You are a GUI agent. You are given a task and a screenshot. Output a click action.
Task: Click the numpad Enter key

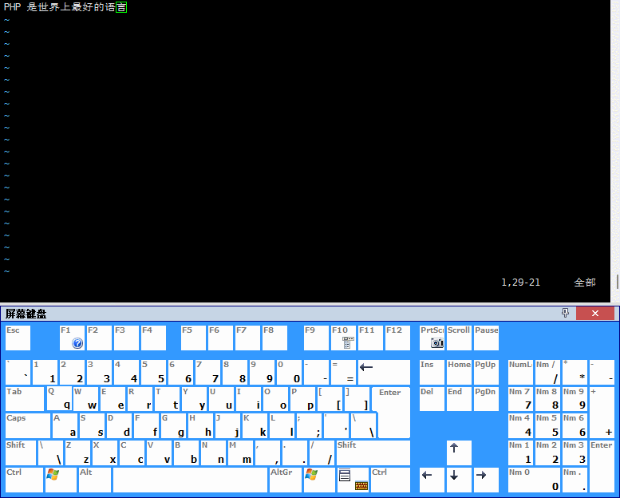pyautogui.click(x=602, y=466)
